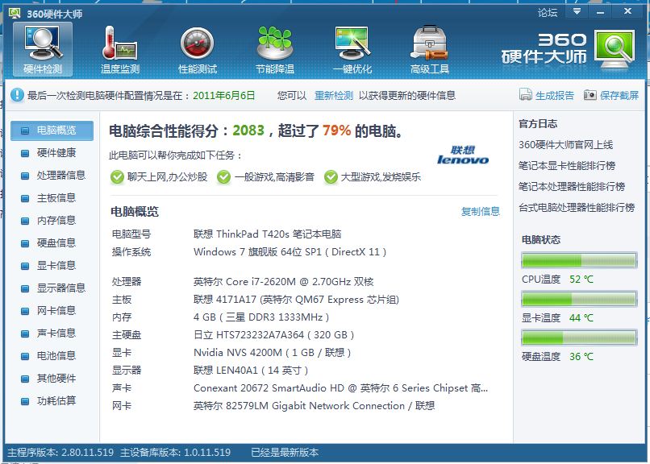Open the 温度监测 temperature monitor
Viewport: 650px width, 464px height.
point(120,49)
